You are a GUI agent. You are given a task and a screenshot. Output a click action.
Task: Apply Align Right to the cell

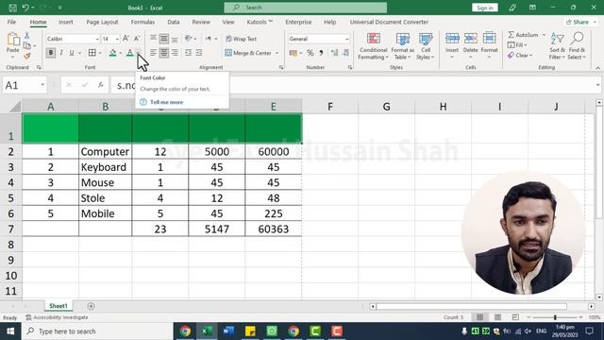point(175,53)
